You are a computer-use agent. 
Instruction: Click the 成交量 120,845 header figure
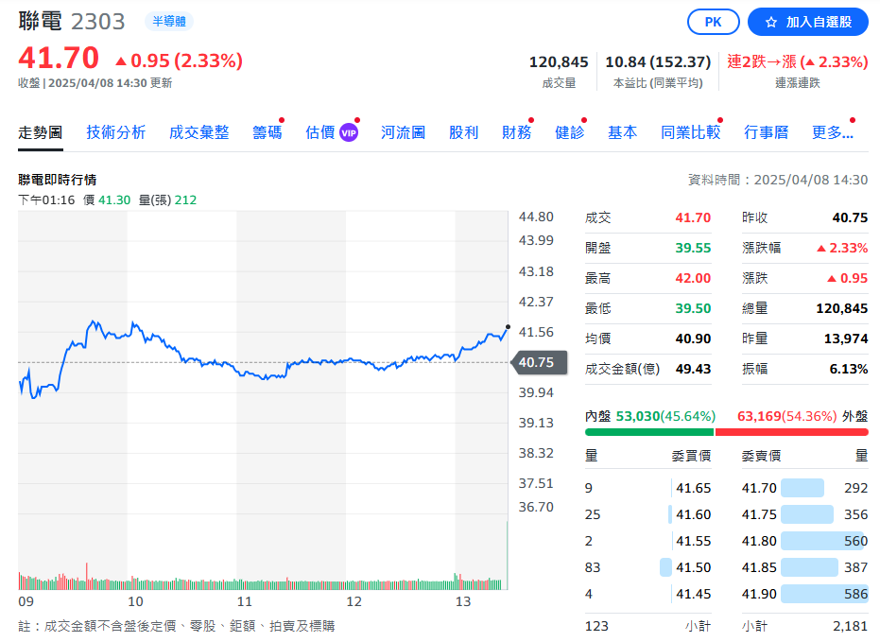coord(559,61)
